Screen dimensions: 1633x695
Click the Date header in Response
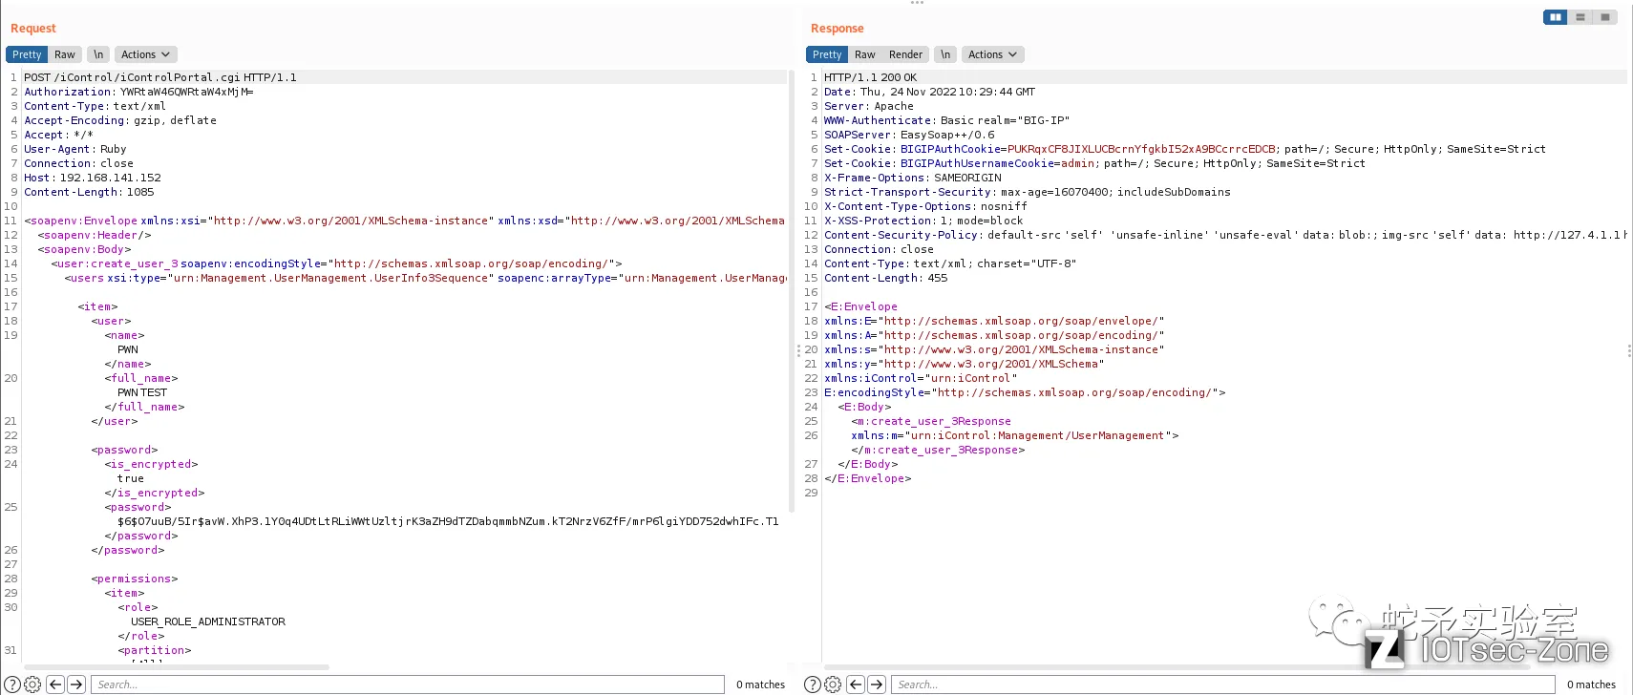929,92
